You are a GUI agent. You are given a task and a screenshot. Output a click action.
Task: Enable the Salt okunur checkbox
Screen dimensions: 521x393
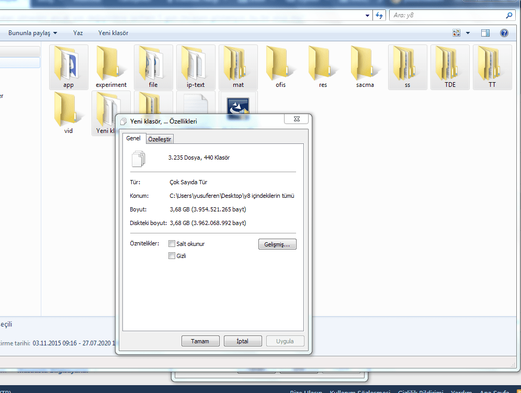pos(172,244)
